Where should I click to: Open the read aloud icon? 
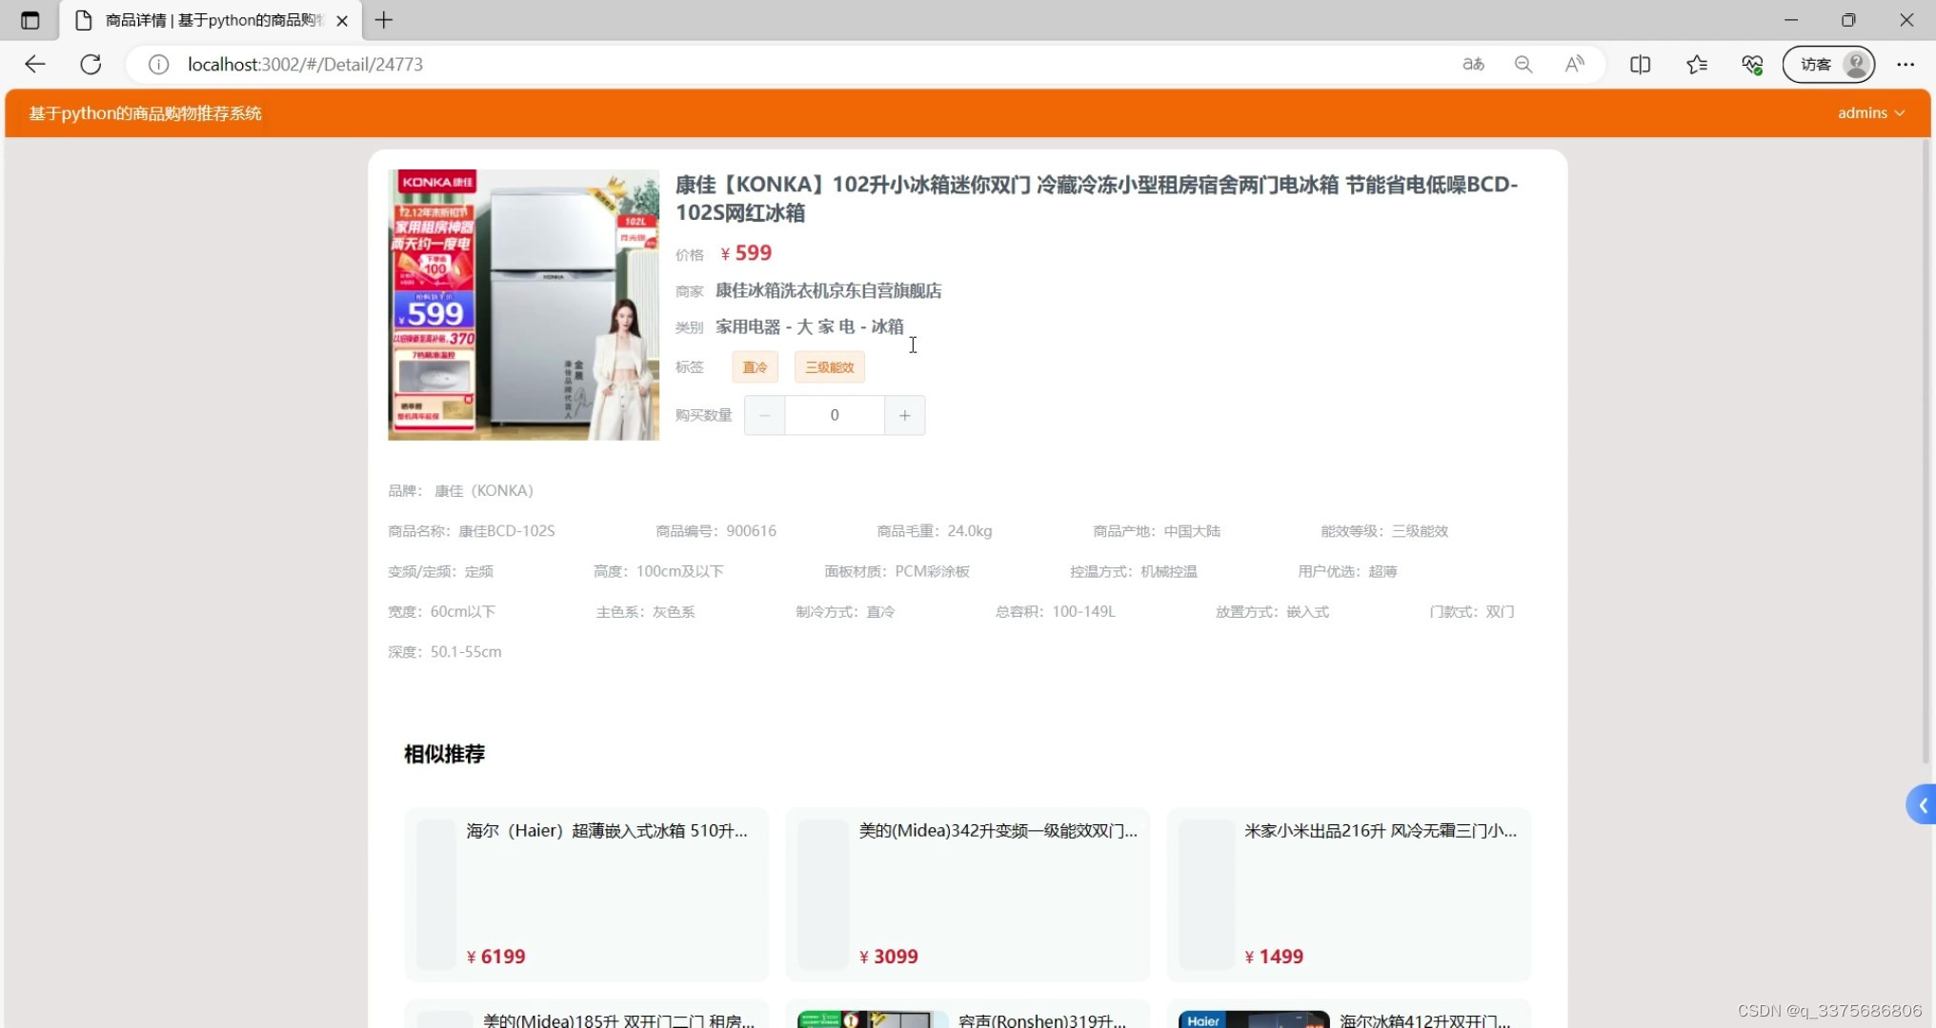[x=1574, y=64]
